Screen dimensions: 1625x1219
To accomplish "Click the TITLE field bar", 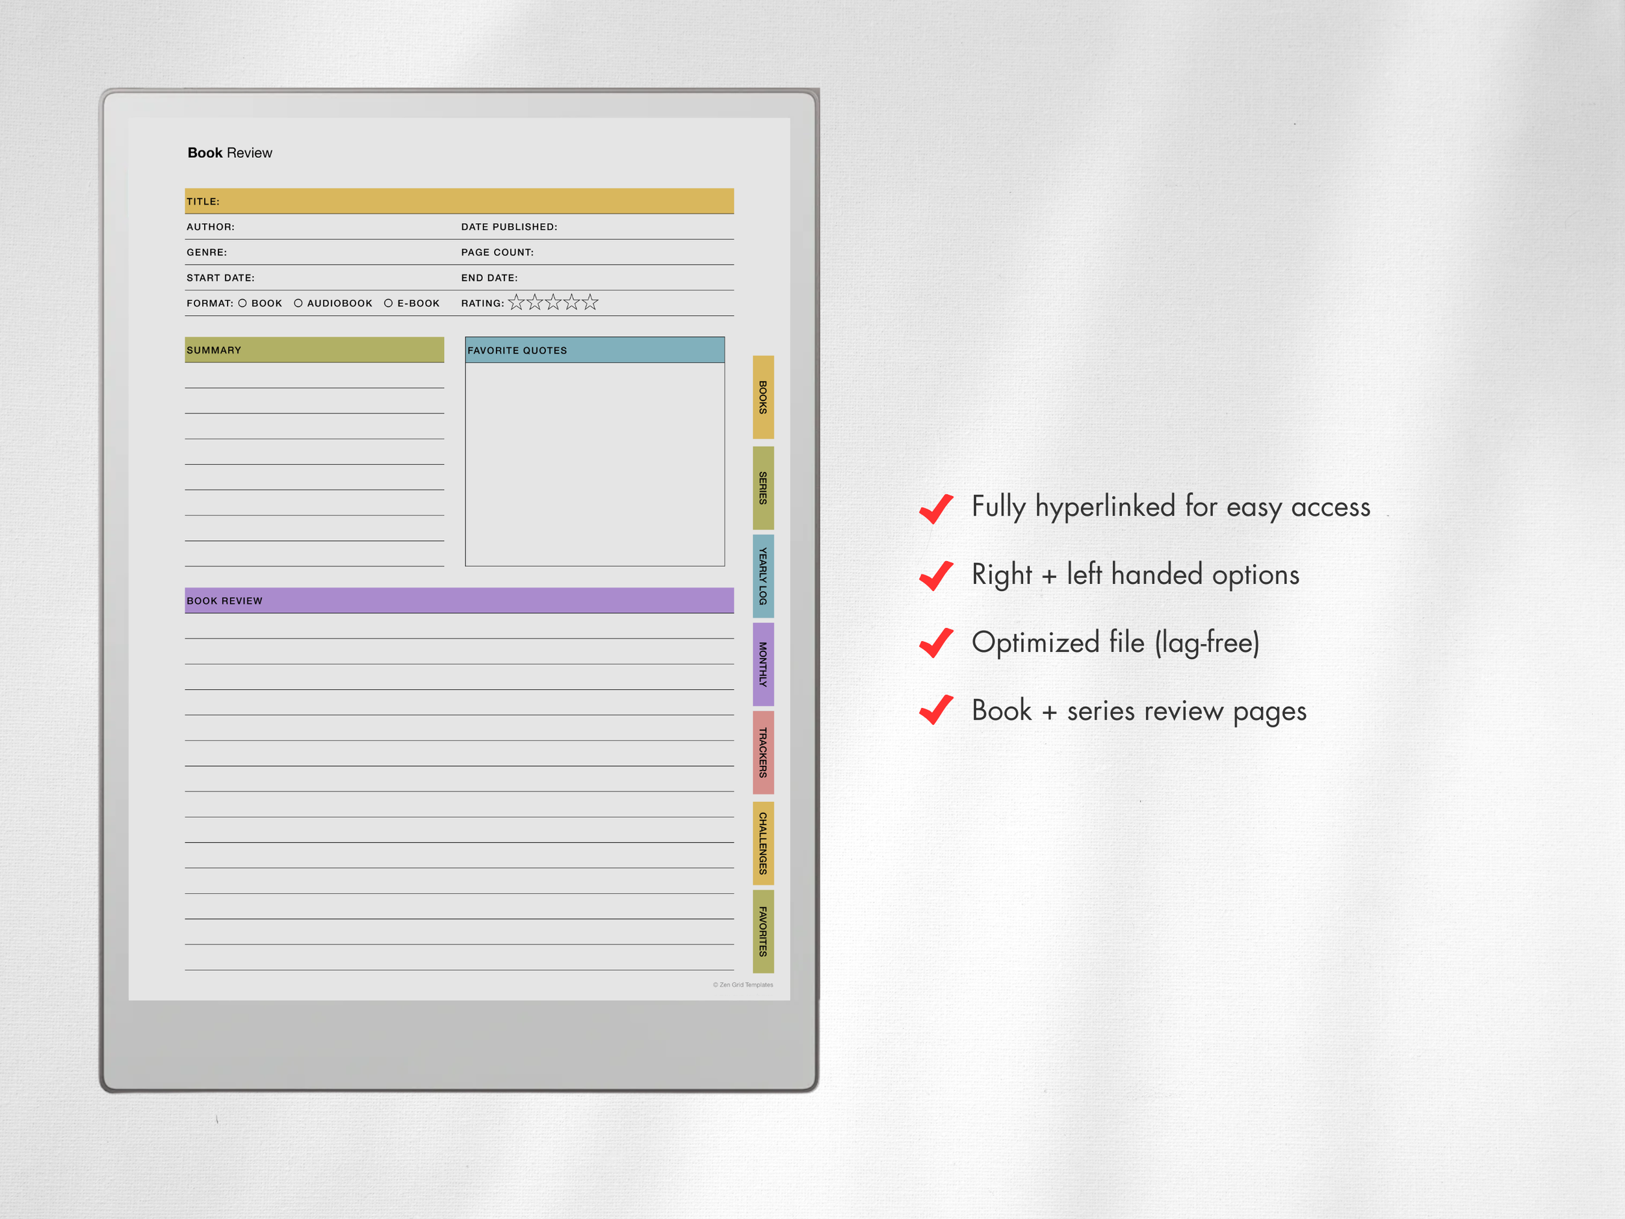I will coord(459,202).
